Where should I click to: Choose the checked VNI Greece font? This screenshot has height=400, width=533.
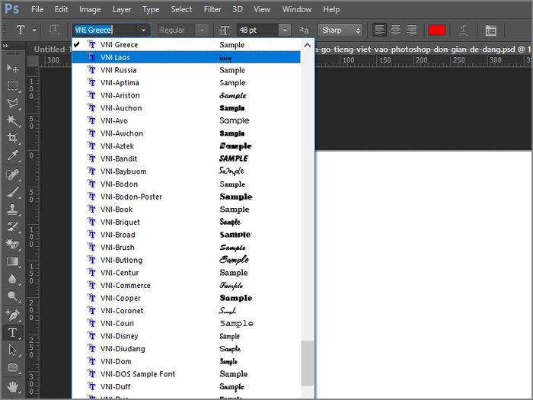tap(186, 44)
